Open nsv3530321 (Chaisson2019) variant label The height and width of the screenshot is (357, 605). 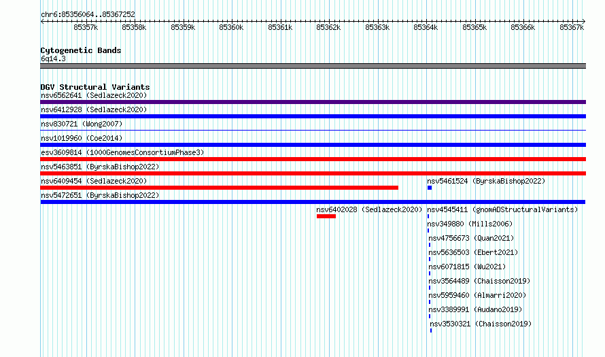click(x=481, y=324)
